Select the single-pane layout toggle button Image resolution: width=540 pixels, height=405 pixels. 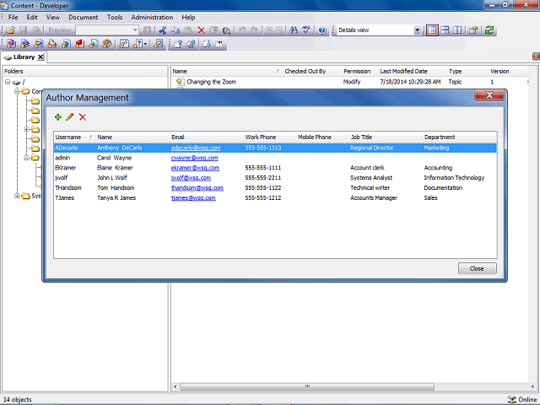432,30
